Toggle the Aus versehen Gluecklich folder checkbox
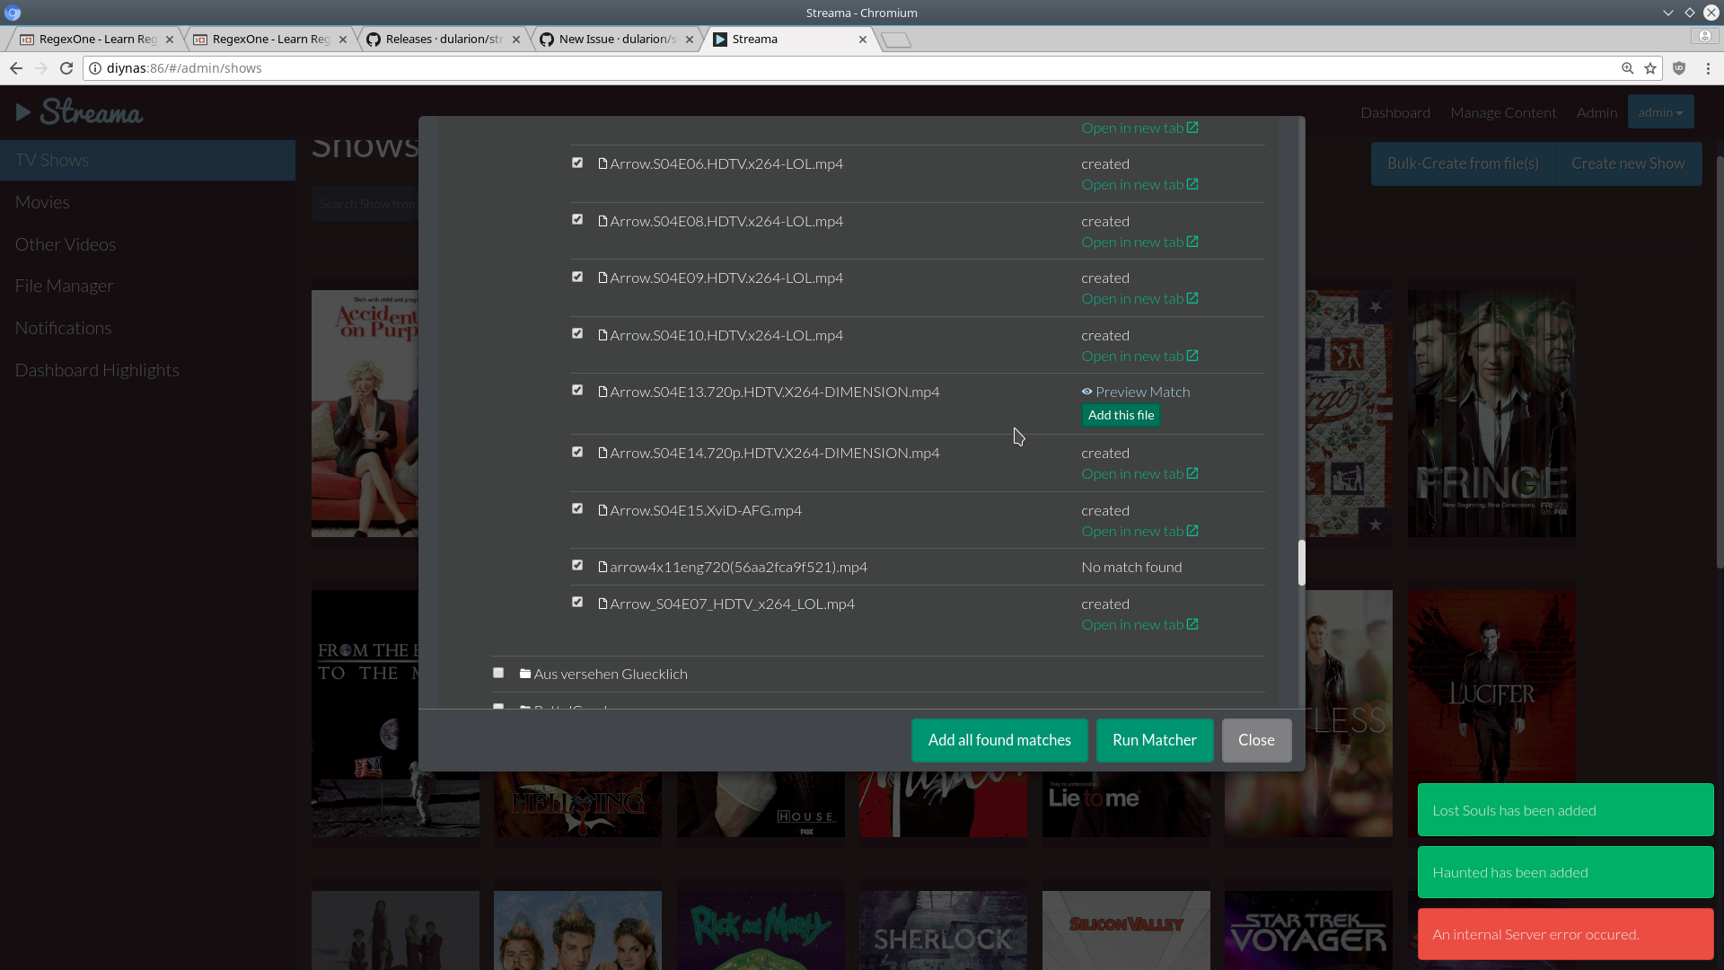Viewport: 1724px width, 970px height. 498,672
